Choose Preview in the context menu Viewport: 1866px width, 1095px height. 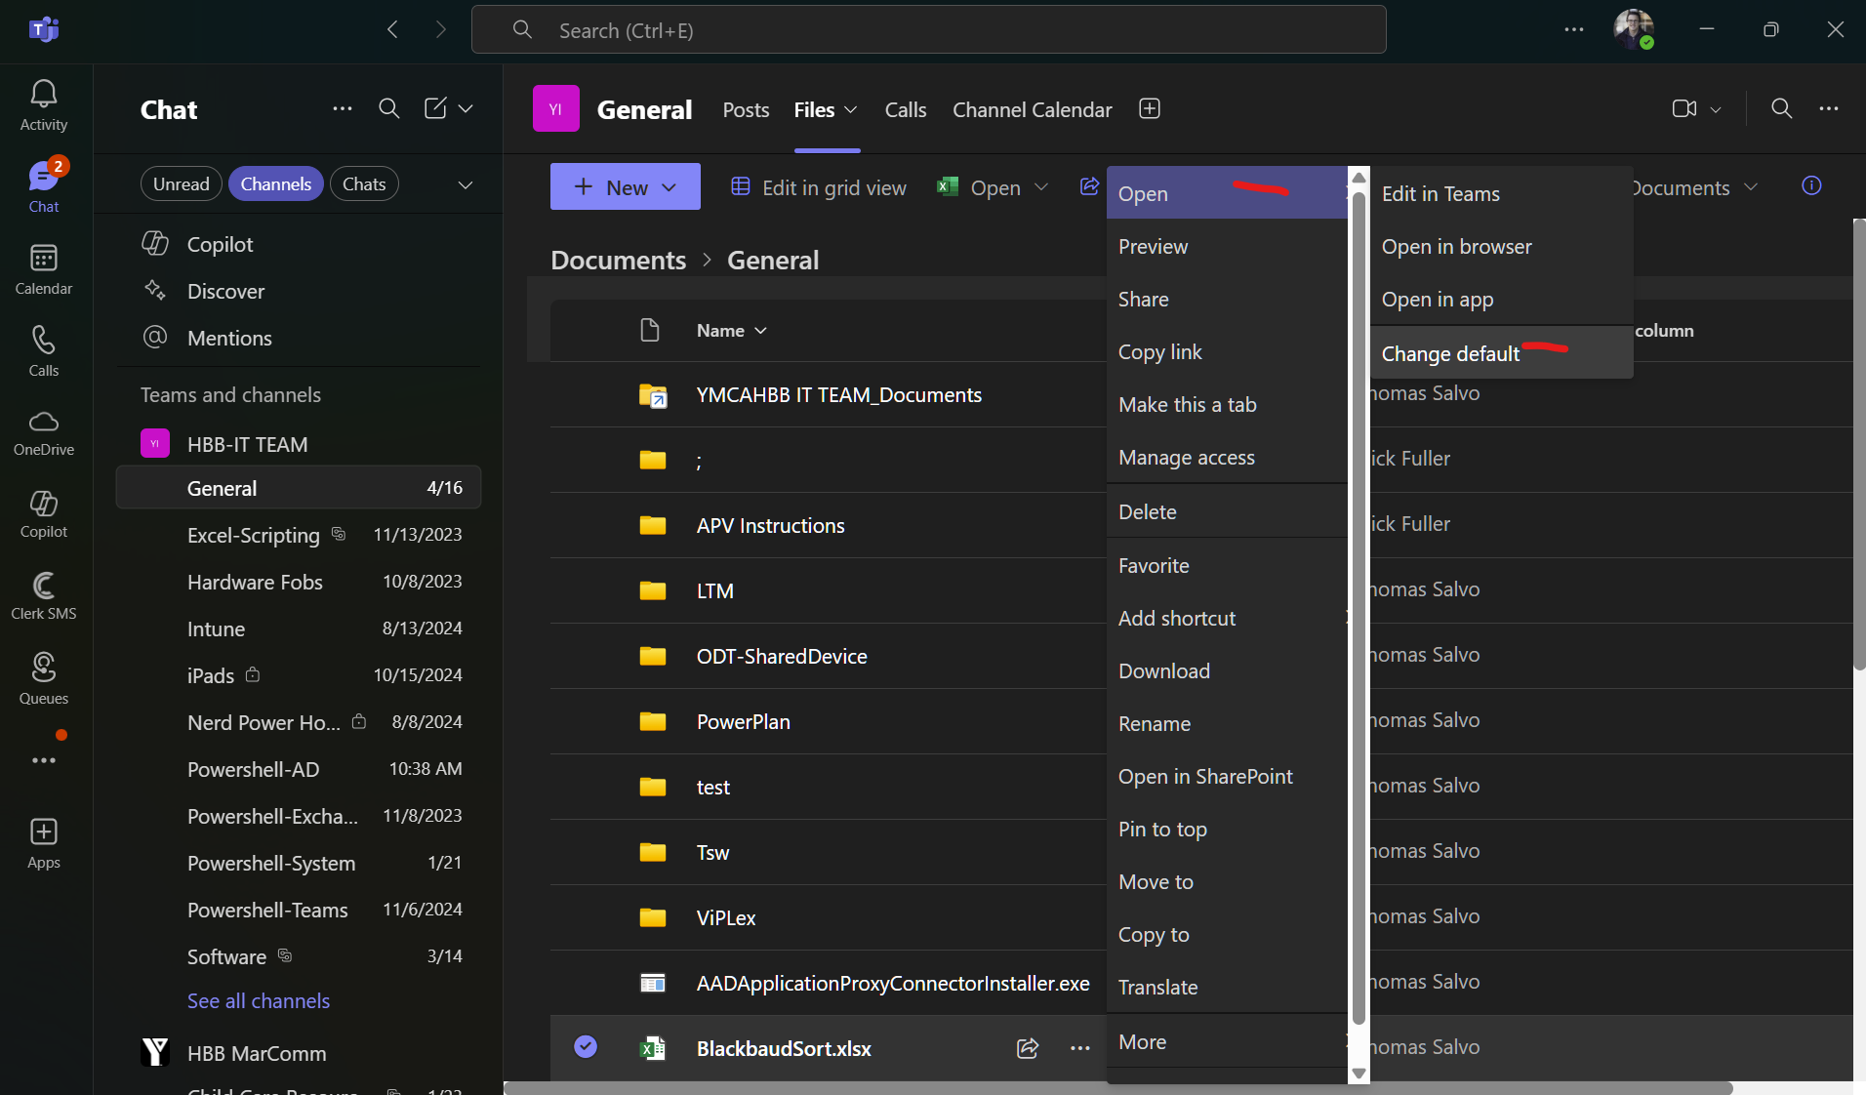pyautogui.click(x=1227, y=246)
